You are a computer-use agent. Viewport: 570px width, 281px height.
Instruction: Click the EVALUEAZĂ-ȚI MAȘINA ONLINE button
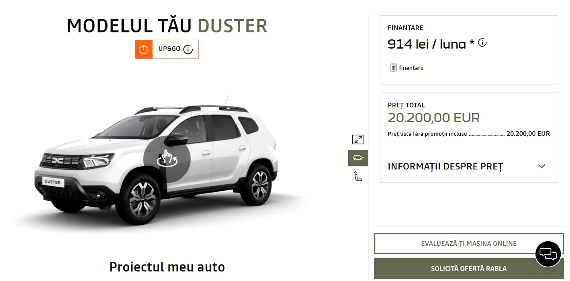point(469,244)
